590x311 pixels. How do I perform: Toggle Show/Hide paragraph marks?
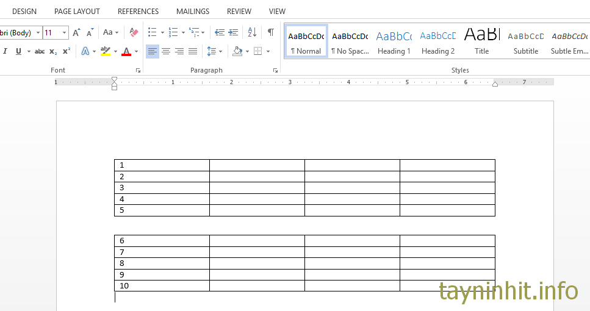[x=270, y=32]
